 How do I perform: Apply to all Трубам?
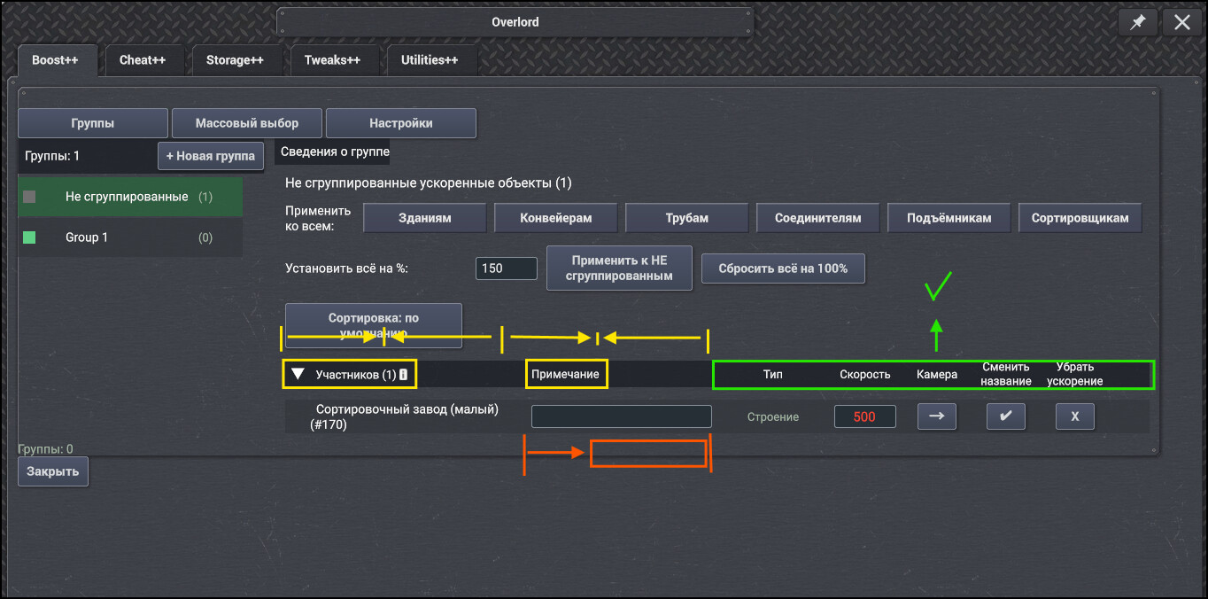[x=686, y=218]
